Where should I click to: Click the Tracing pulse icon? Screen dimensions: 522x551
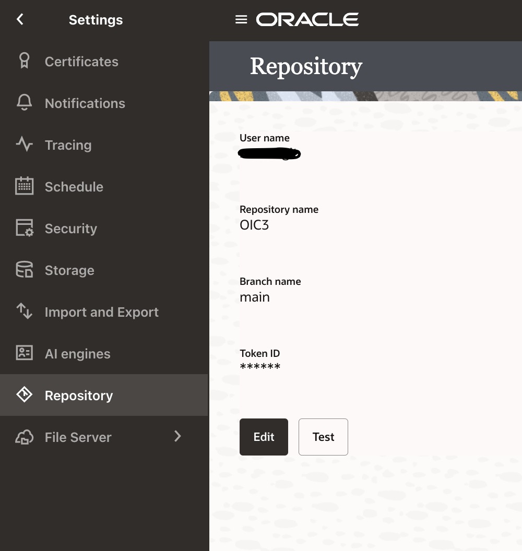pyautogui.click(x=24, y=144)
